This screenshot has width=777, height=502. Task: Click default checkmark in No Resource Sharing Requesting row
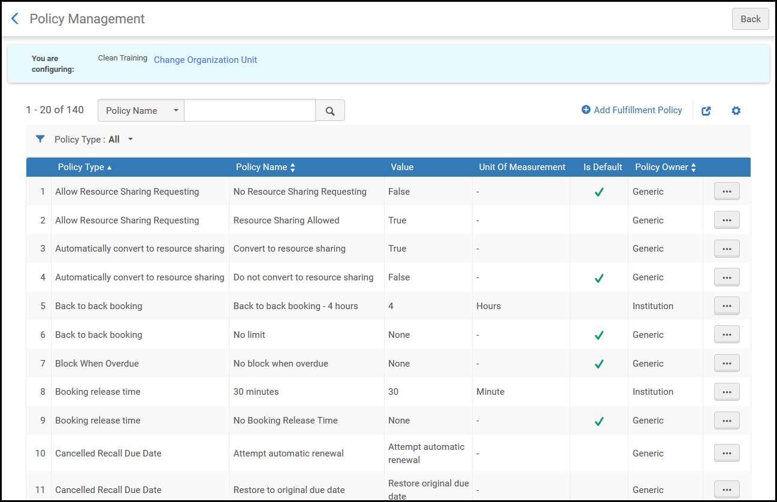coord(599,192)
